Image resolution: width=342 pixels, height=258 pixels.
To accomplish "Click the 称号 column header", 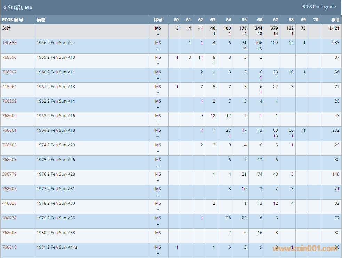I will (x=158, y=20).
